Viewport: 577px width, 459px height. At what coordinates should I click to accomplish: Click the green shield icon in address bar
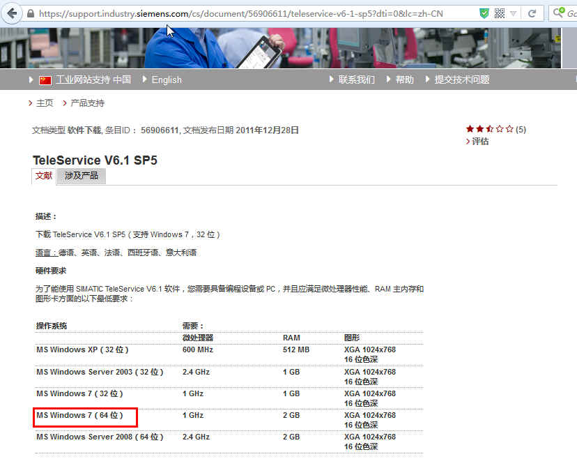pyautogui.click(x=484, y=13)
